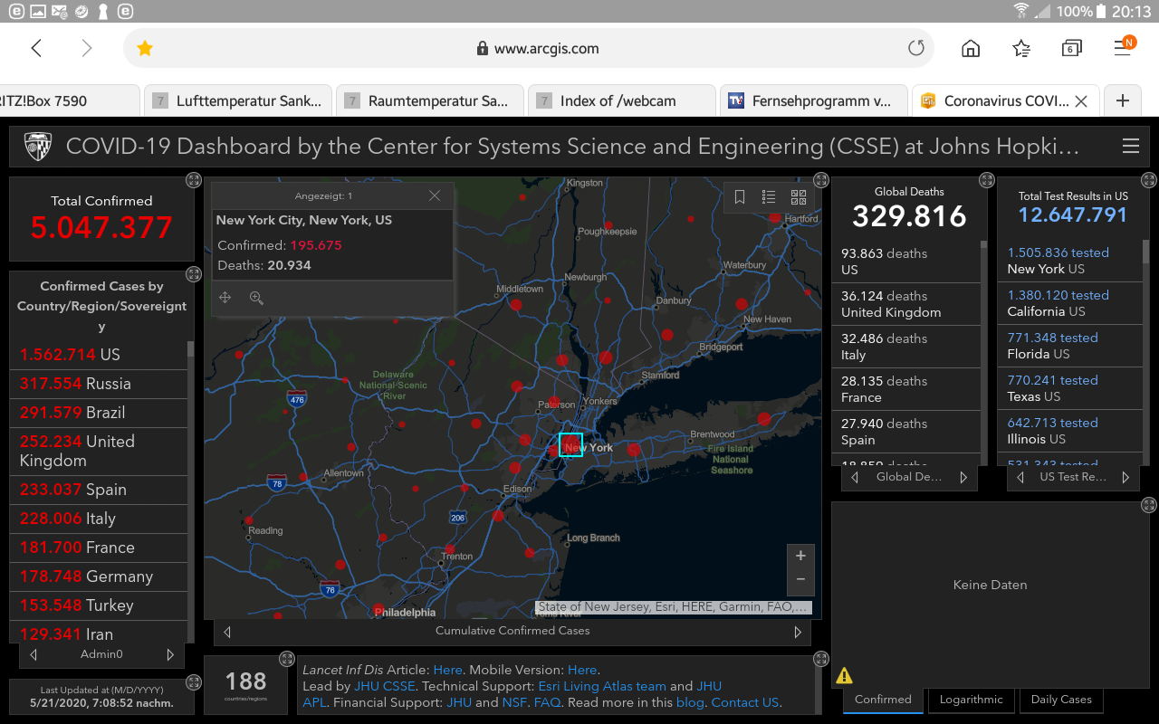Viewport: 1159px width, 724px height.
Task: Expand the Last Updated panel
Action: tap(193, 682)
